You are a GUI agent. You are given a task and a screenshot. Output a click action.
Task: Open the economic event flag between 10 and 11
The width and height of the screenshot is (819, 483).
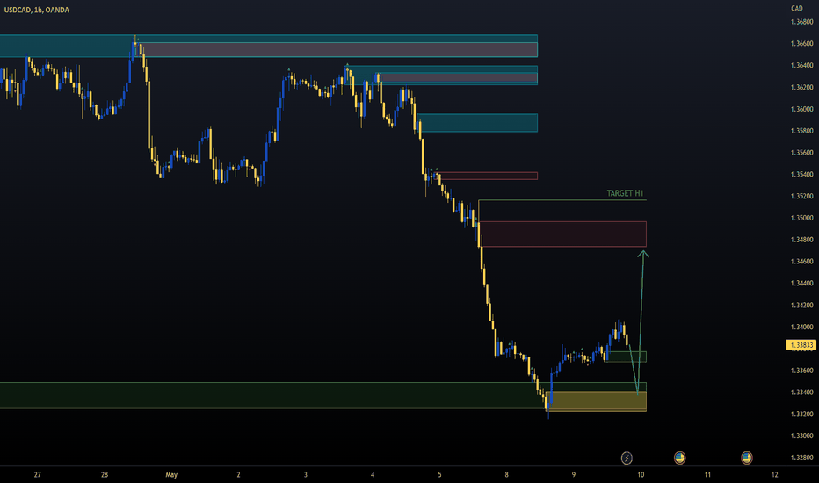[679, 458]
